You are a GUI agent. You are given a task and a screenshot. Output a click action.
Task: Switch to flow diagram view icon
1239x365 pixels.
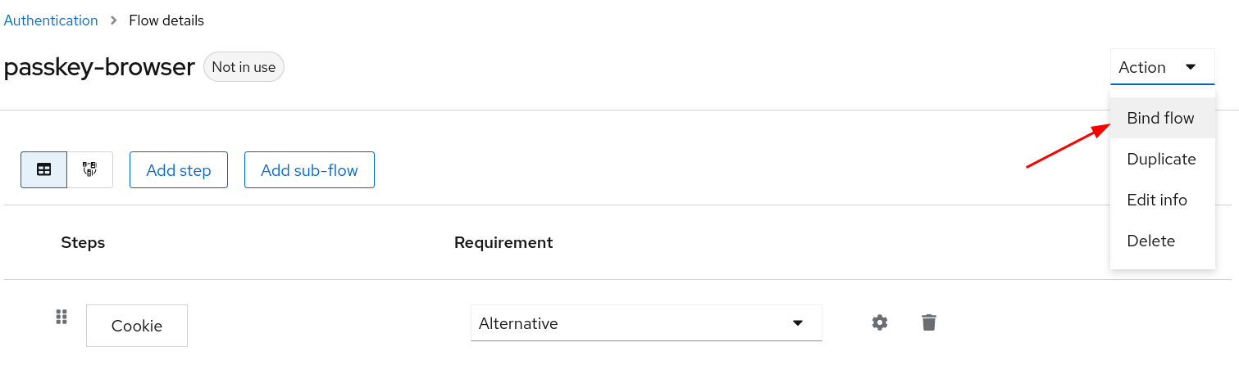[x=90, y=169]
